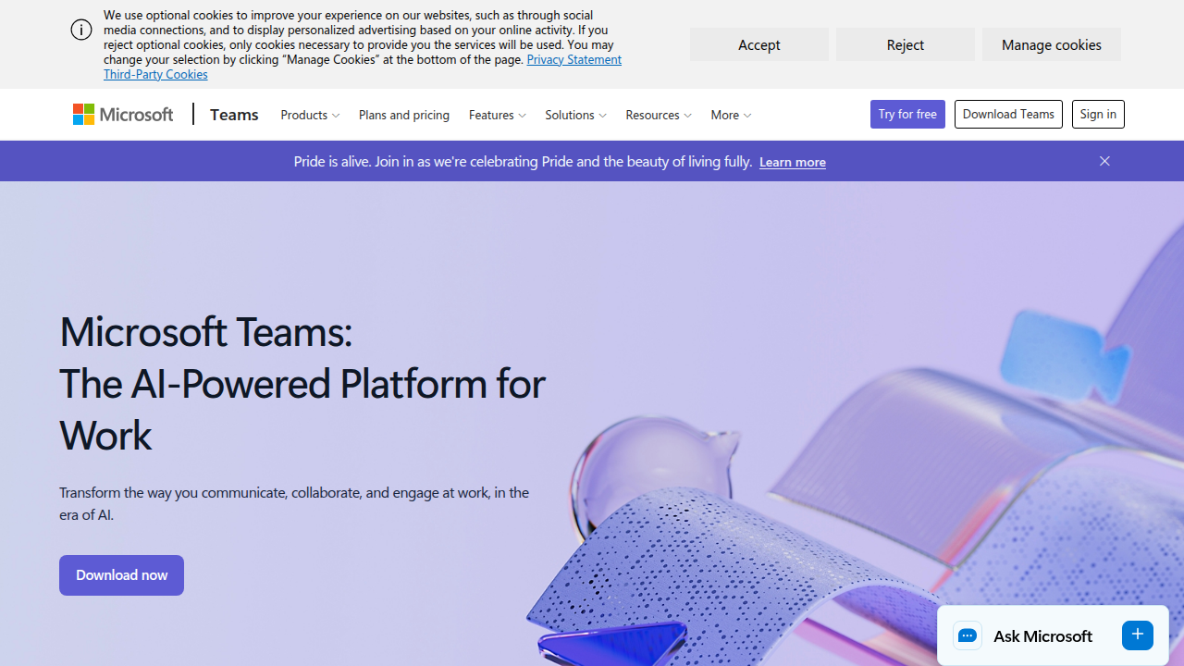Click the 'Pride is alive' banner text
The width and height of the screenshot is (1184, 666).
(523, 161)
